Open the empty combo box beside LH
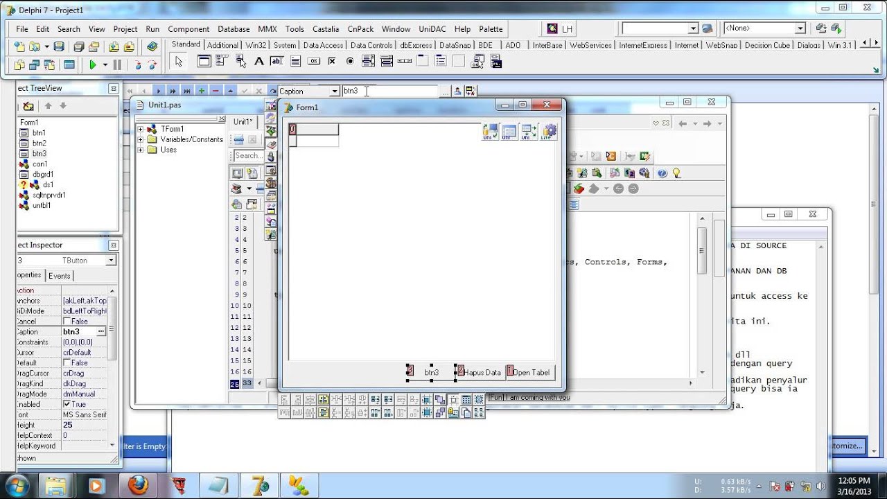887x499 pixels. coord(693,28)
